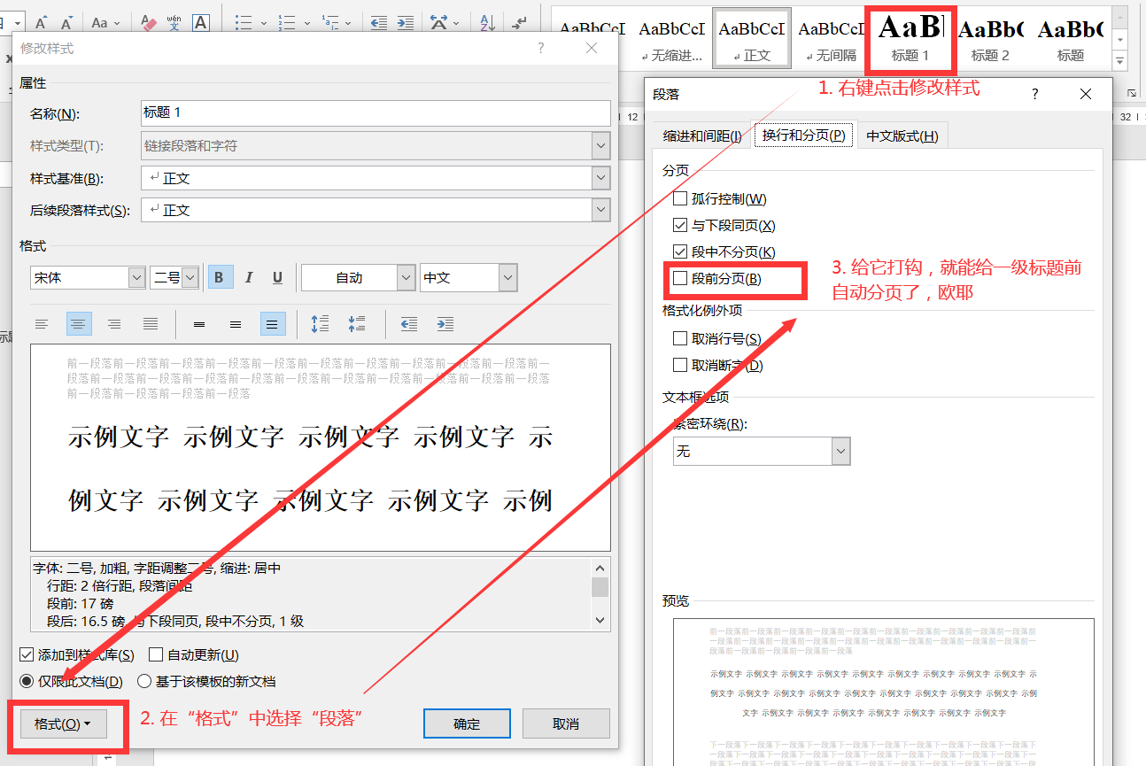This screenshot has height=766, width=1146.
Task: Click help icon in 段落 dialog
Action: coord(1035,94)
